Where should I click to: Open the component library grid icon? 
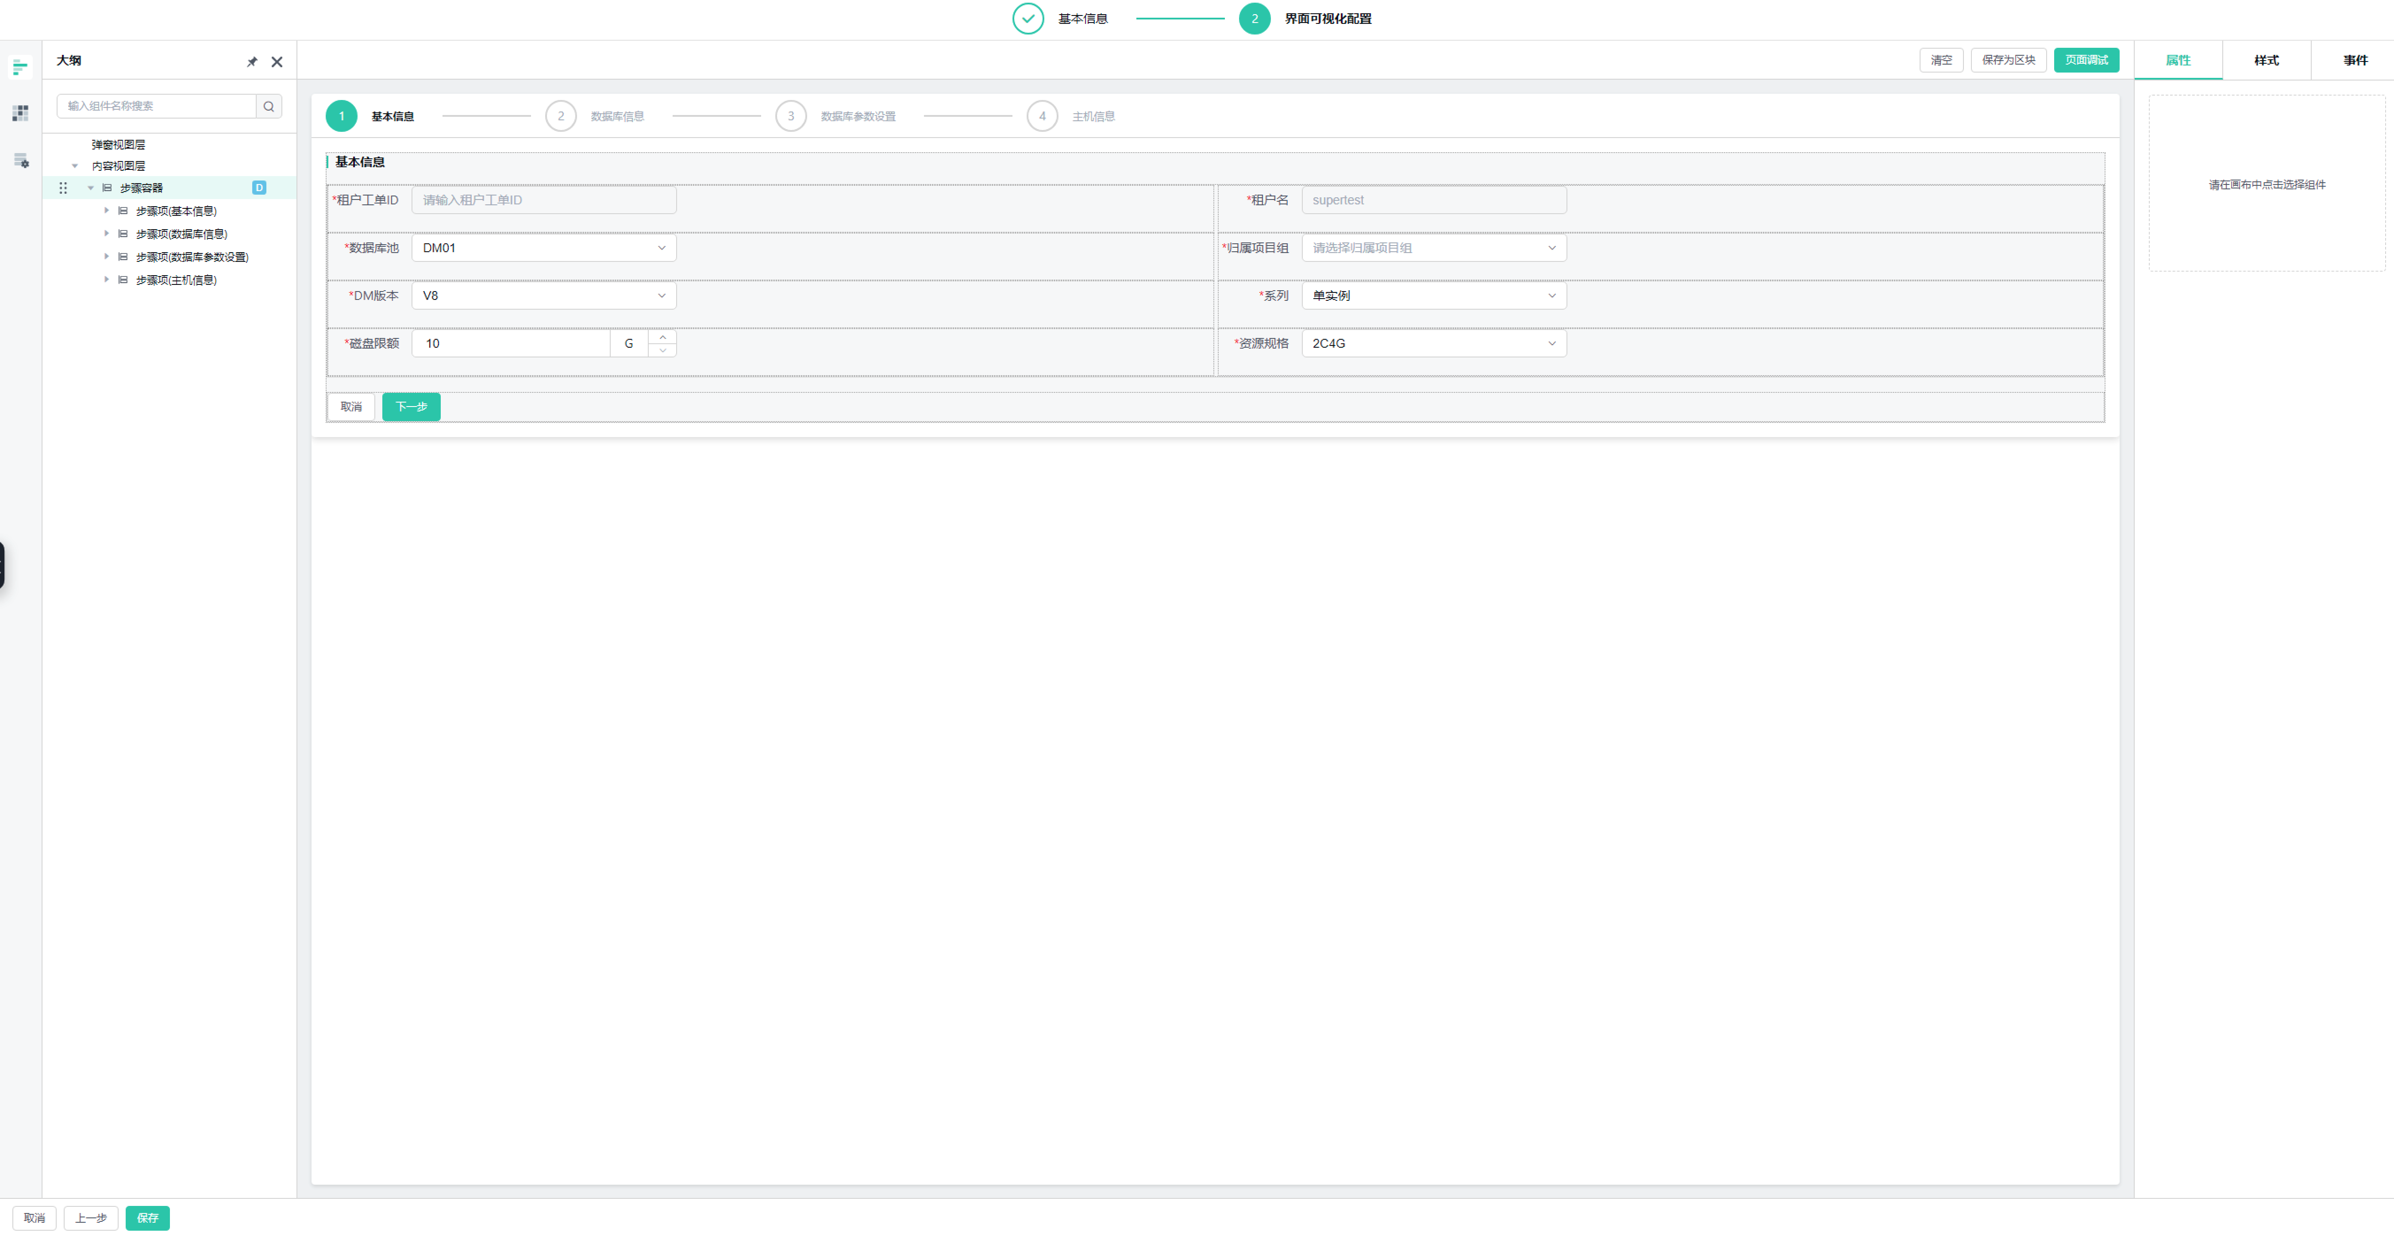point(19,113)
